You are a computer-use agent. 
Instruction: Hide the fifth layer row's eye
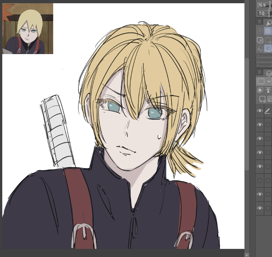coord(260,166)
